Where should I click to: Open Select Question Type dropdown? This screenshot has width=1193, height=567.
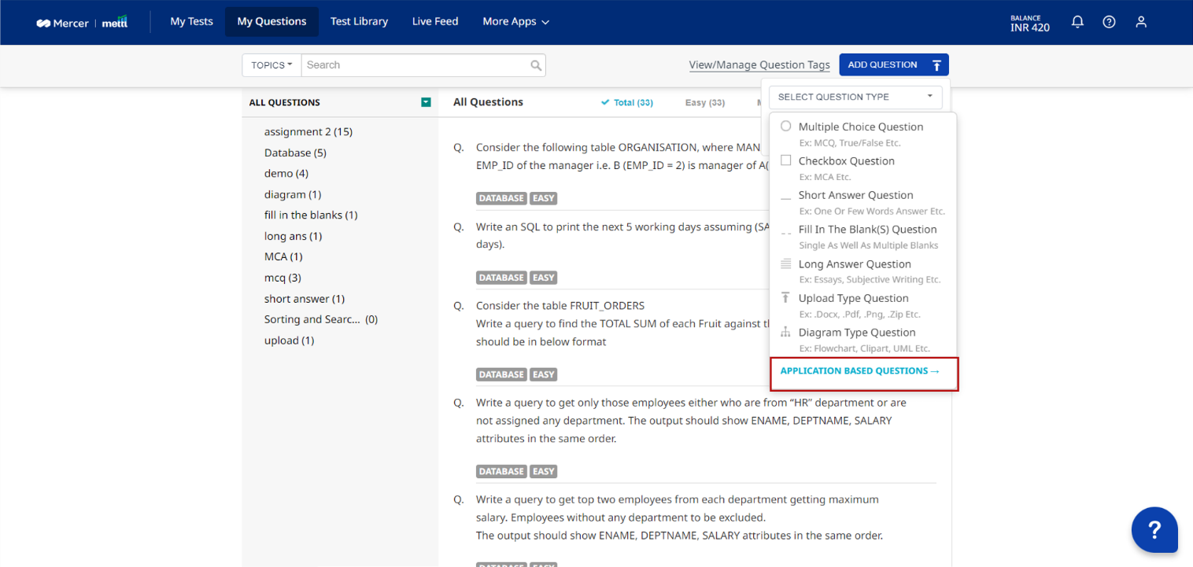(855, 97)
